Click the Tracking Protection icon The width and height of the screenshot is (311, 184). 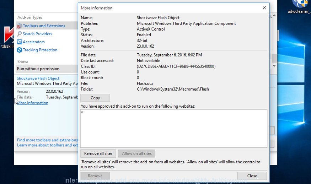click(x=19, y=50)
